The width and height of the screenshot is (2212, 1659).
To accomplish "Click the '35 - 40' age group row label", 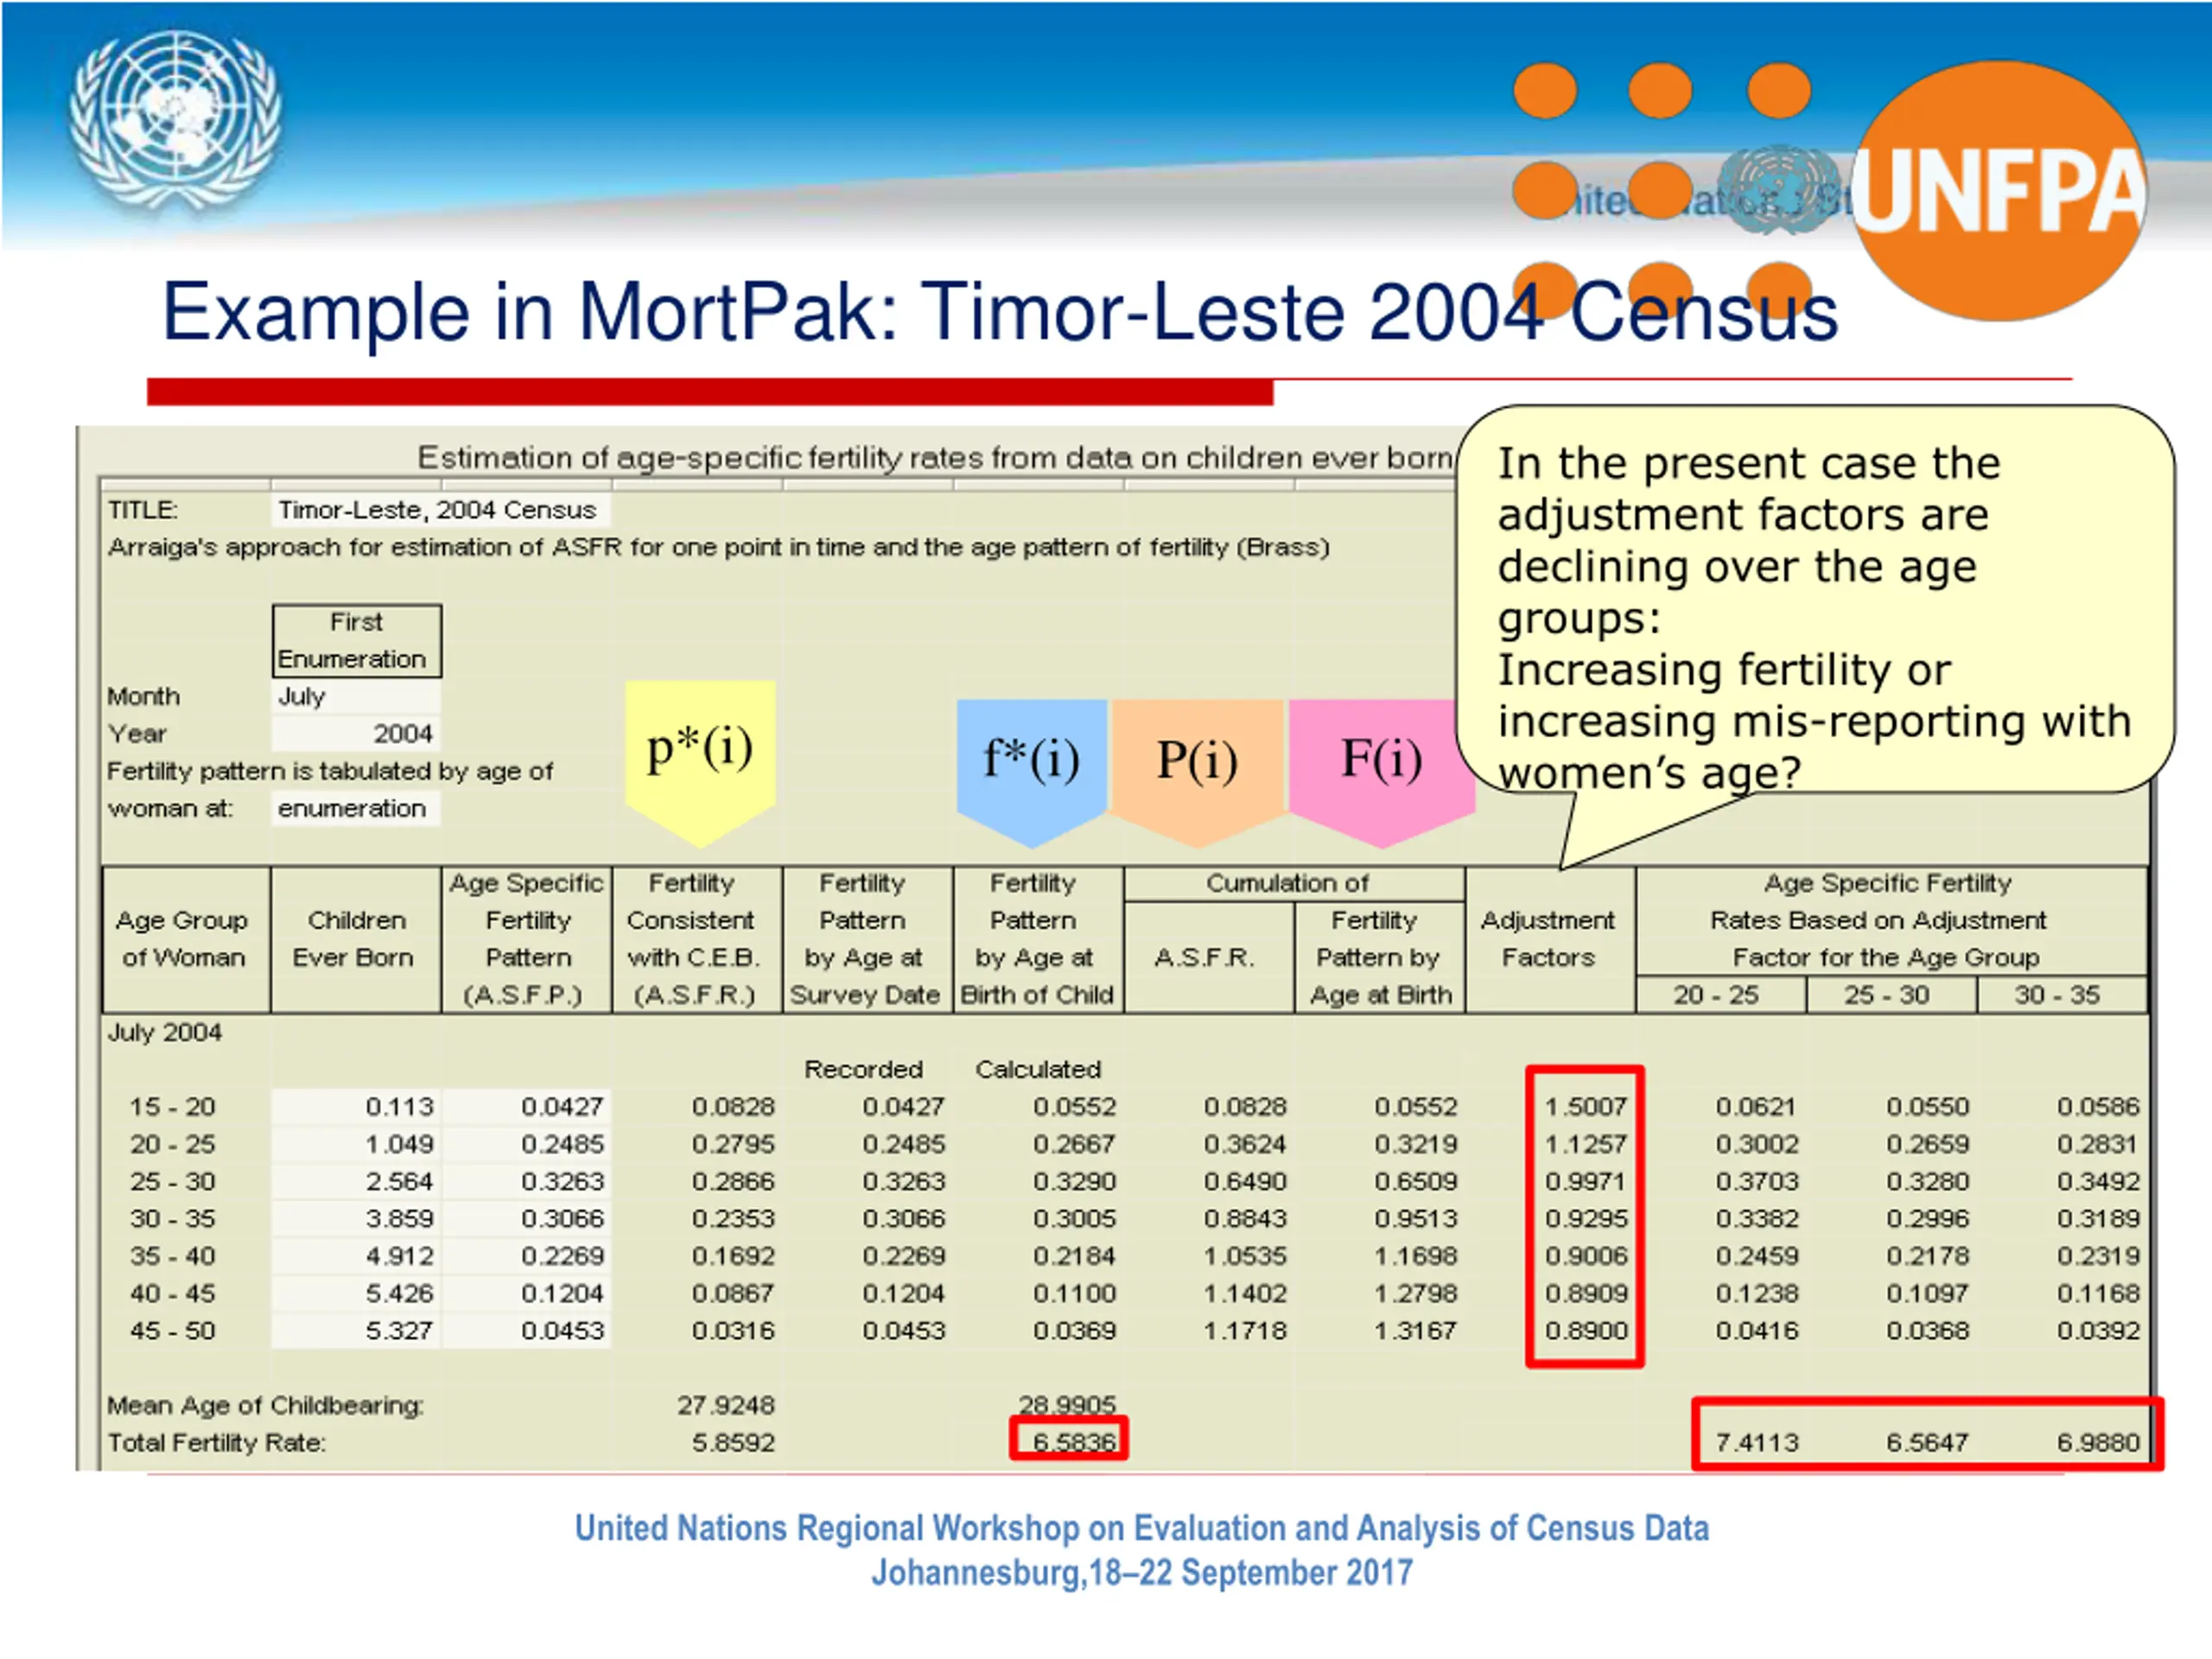I will coord(173,1256).
